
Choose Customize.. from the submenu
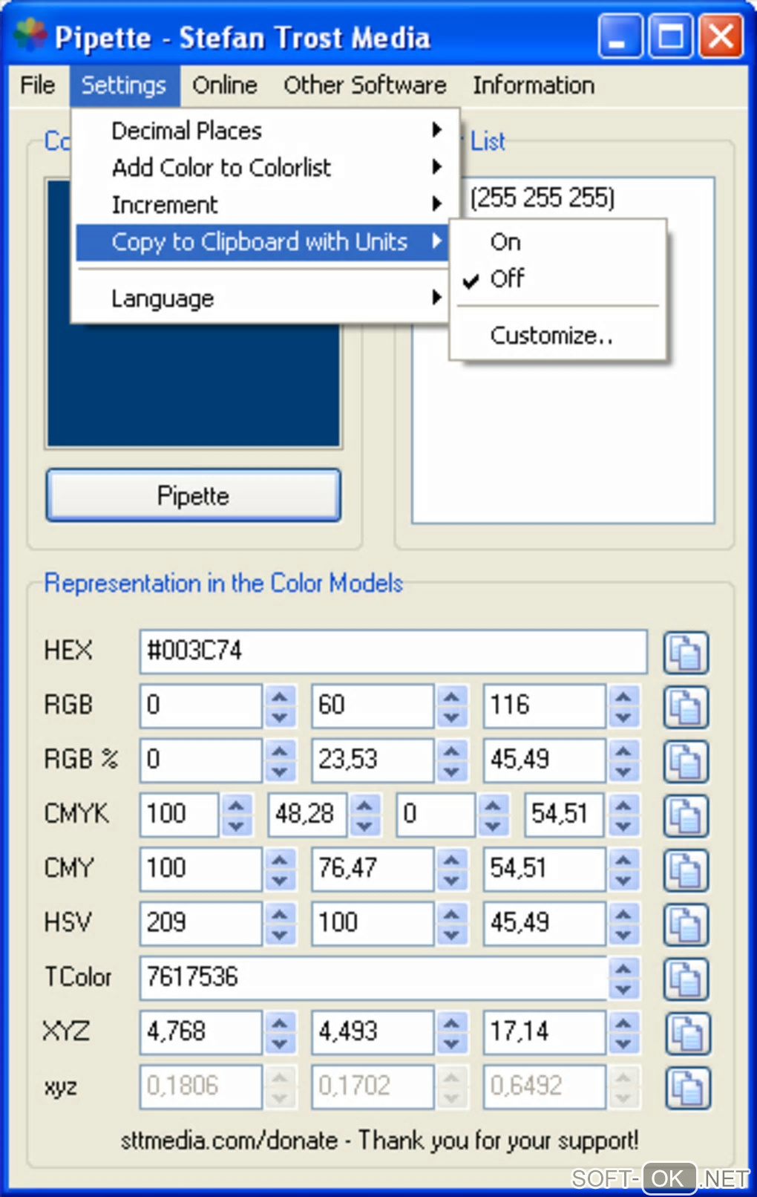[x=551, y=336]
